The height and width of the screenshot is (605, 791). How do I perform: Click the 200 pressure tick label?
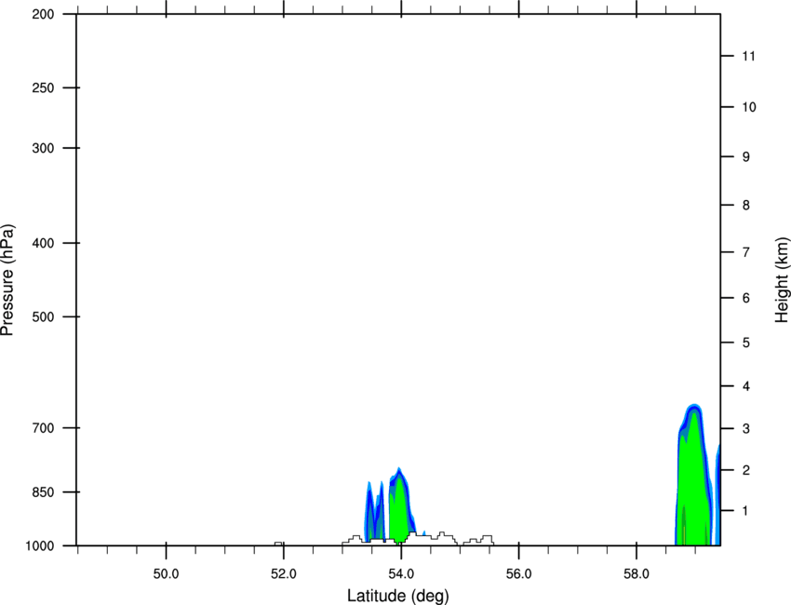pos(43,14)
